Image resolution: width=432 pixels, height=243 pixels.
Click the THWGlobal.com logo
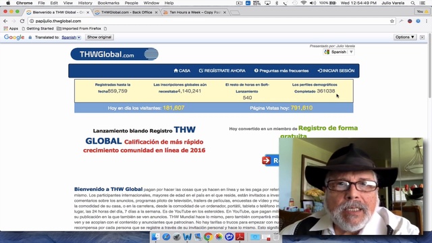tap(114, 54)
